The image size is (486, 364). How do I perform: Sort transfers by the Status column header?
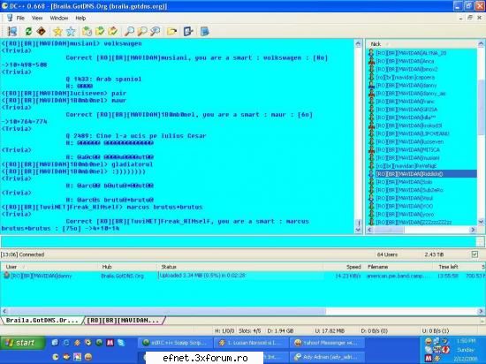(x=169, y=267)
